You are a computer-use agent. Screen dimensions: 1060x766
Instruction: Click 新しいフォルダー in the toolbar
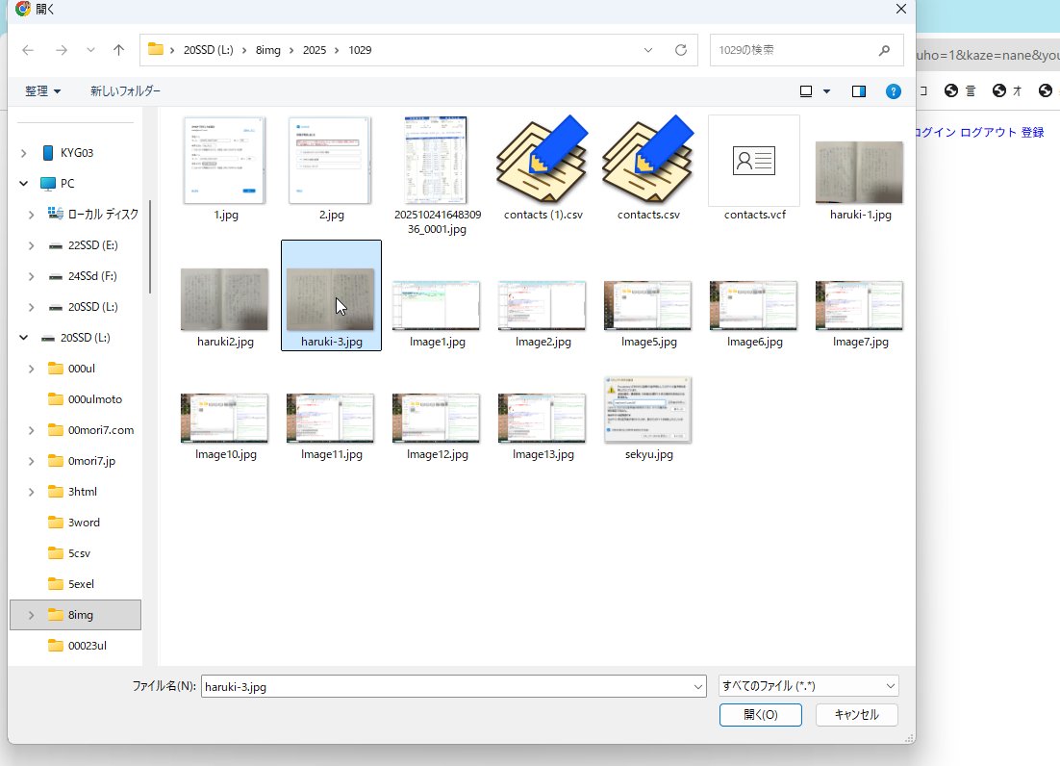pos(125,91)
